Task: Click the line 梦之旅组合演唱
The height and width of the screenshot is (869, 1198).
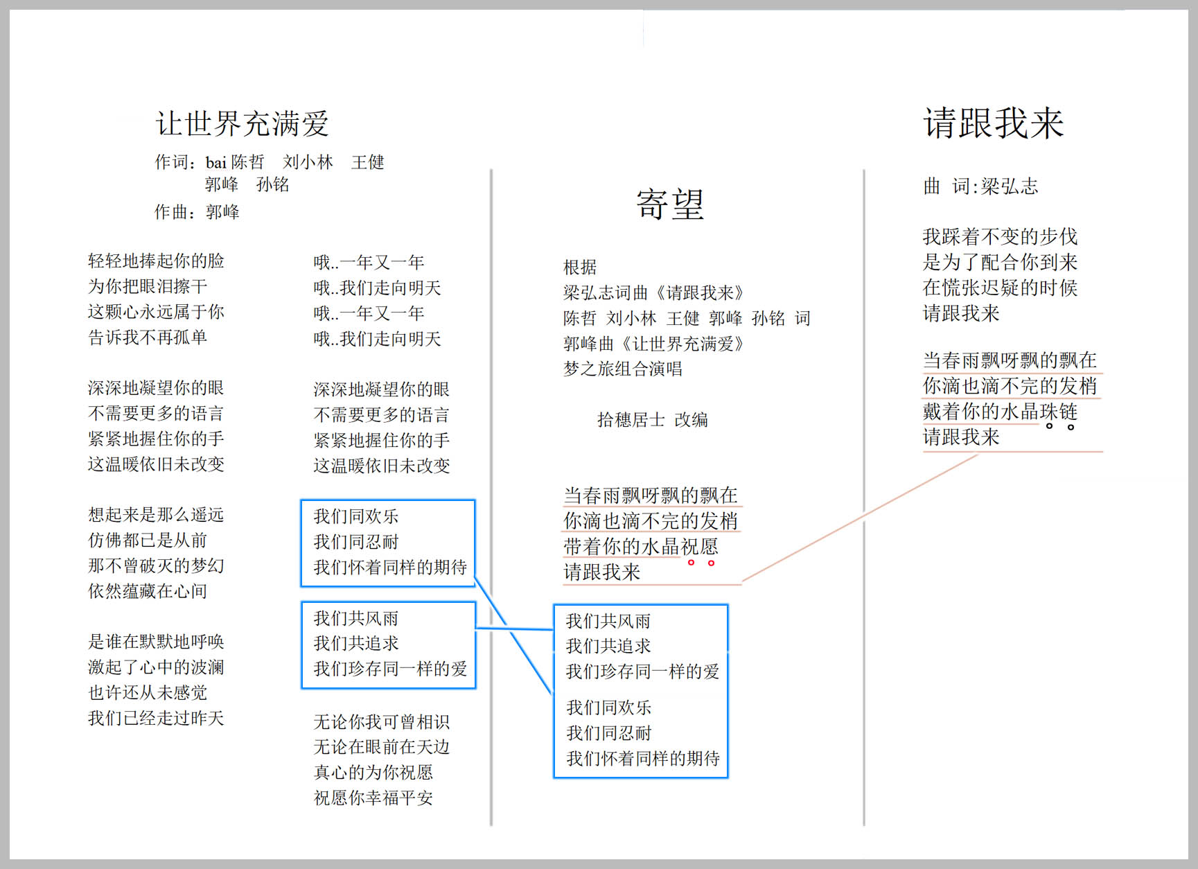Action: tap(623, 369)
